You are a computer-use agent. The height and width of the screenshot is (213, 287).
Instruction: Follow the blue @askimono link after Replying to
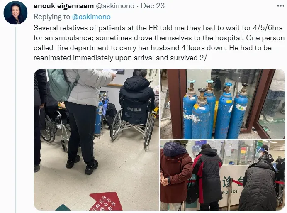91,17
